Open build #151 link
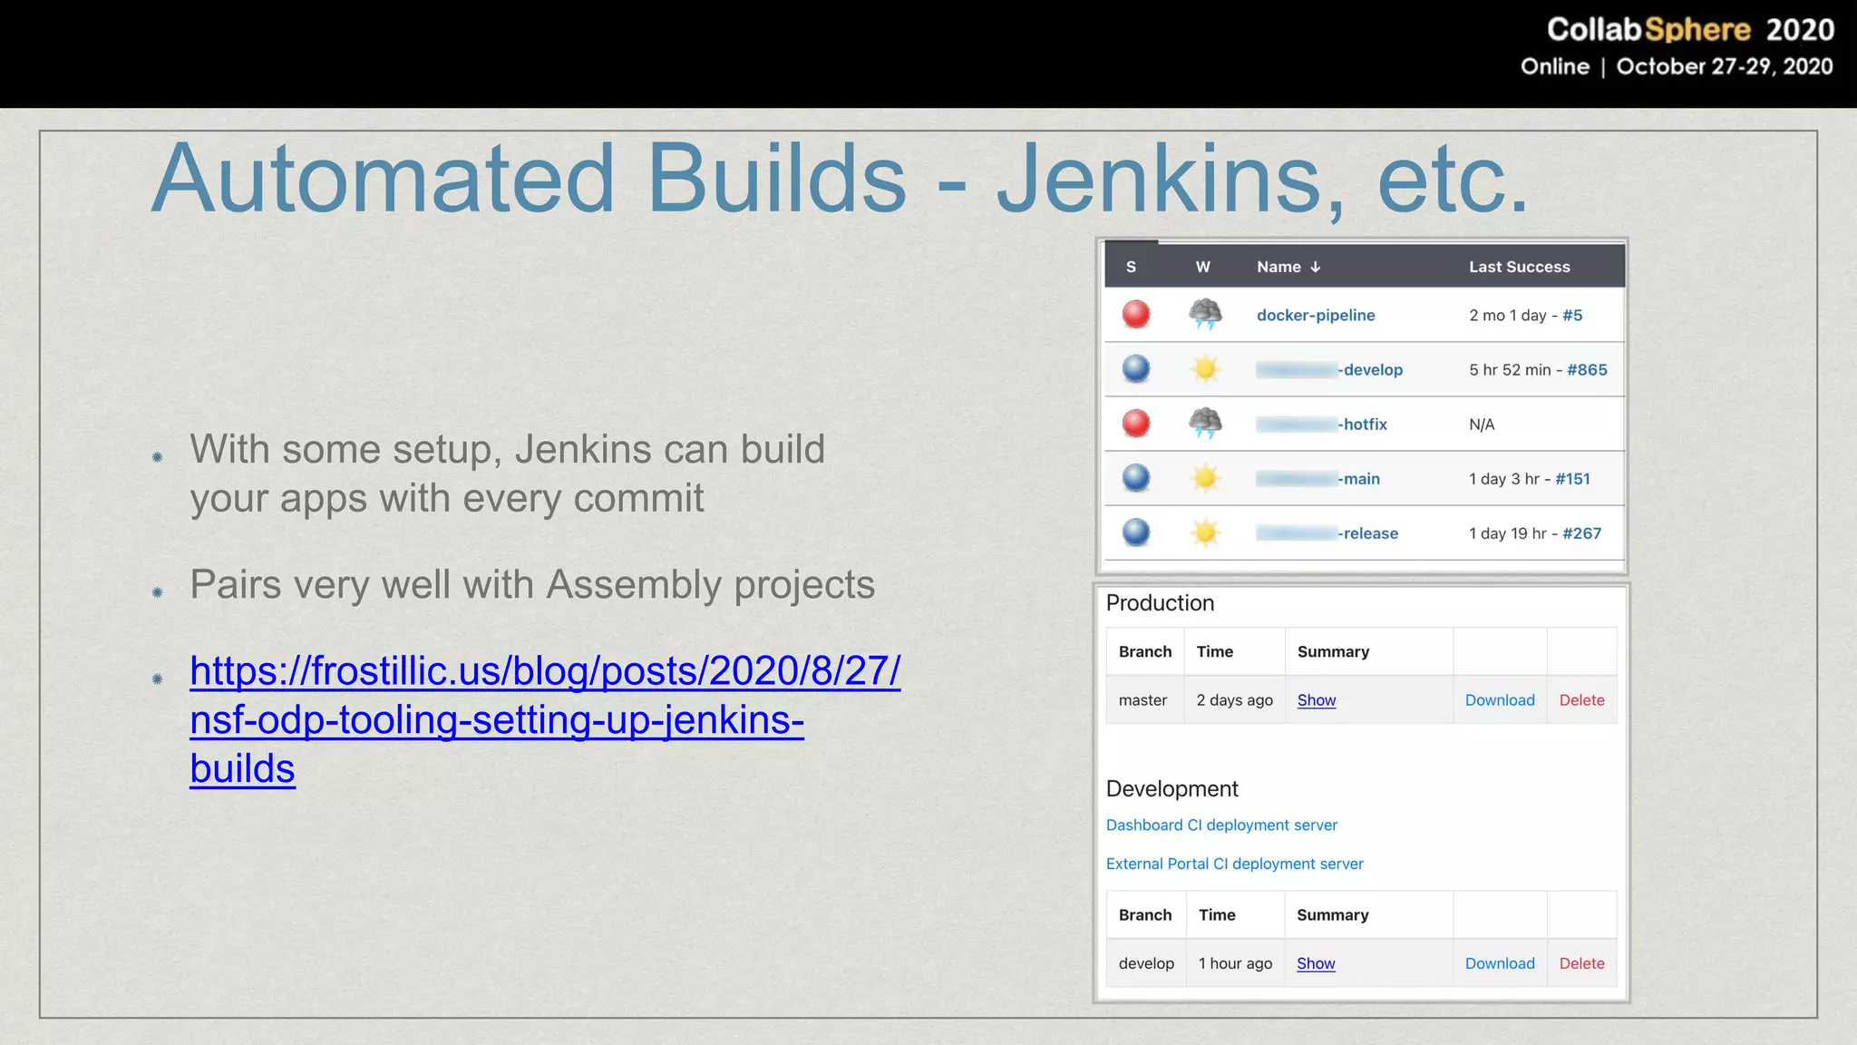Image resolution: width=1857 pixels, height=1045 pixels. [x=1572, y=478]
